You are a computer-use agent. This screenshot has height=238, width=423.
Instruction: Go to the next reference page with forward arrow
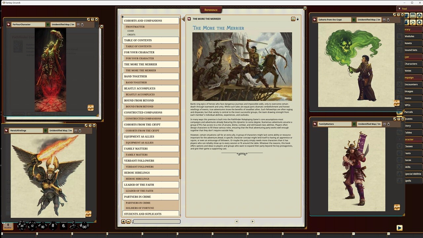[x=252, y=221]
